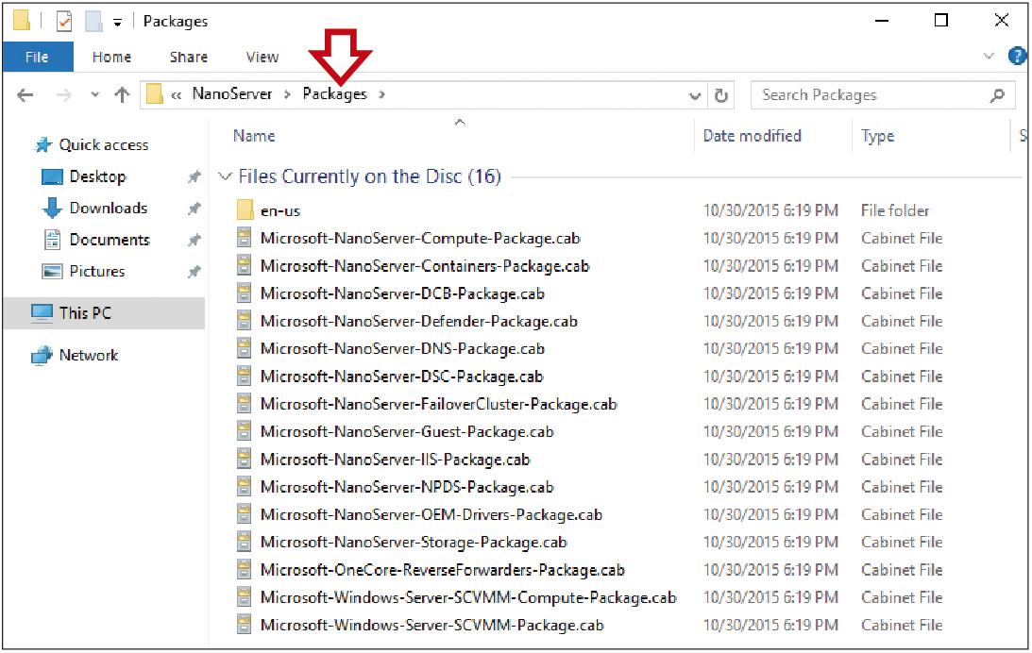1032x653 pixels.
Task: Expand the chevron after Packages breadcrumb
Action: point(381,94)
